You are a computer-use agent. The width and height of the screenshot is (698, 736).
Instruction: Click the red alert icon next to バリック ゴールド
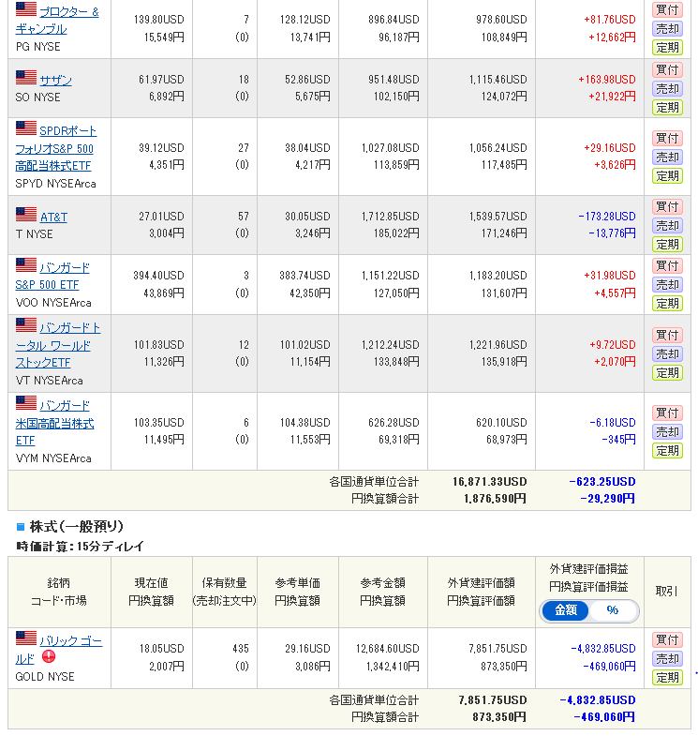(49, 656)
